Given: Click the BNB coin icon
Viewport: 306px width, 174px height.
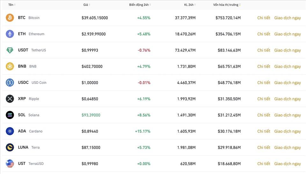Looking at the screenshot, I should click(10, 66).
